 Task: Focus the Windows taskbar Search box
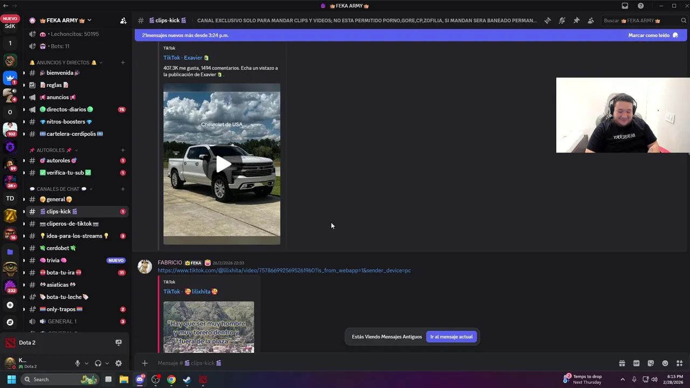tap(60, 379)
